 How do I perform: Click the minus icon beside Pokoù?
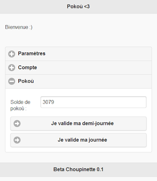[12, 81]
